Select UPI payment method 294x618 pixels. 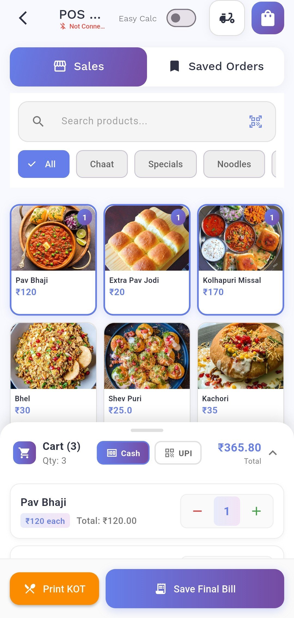coord(178,453)
